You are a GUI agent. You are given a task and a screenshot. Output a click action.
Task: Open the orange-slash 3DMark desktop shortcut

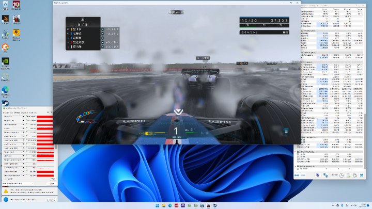[5, 20]
